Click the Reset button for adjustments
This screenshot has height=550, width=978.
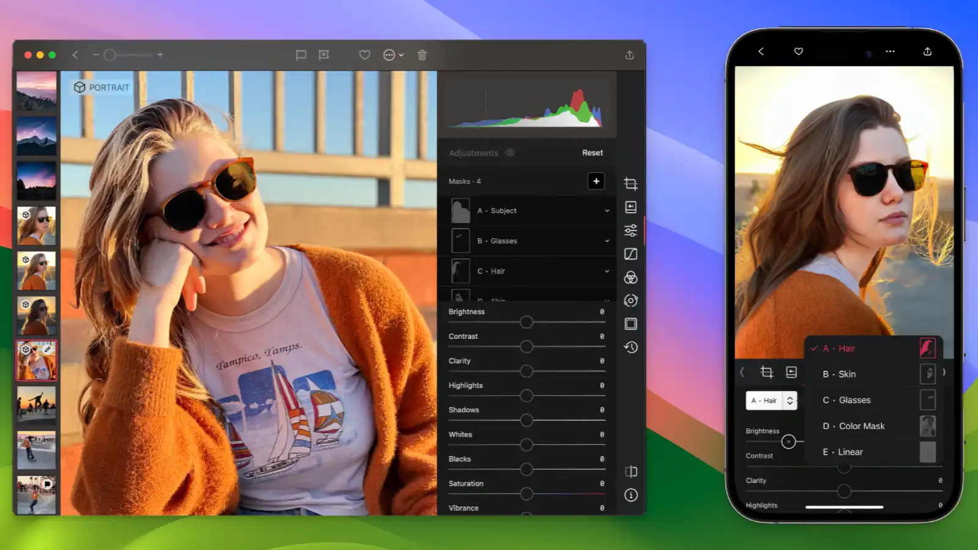[592, 153]
